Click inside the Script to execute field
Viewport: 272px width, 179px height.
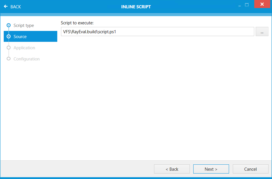(157, 32)
